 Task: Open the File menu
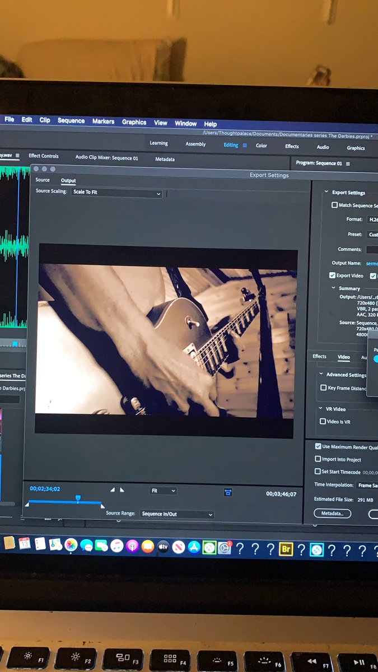(x=10, y=119)
